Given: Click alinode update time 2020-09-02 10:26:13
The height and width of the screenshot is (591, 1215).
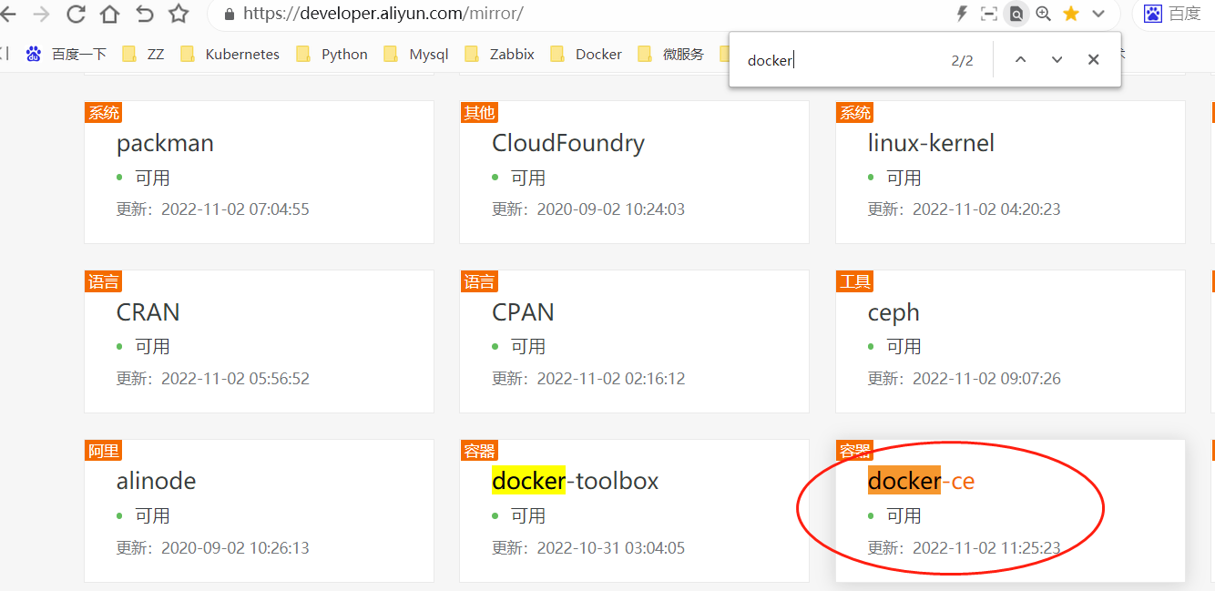Looking at the screenshot, I should point(235,548).
